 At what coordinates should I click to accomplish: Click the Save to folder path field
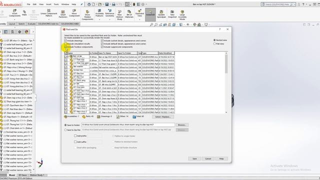128,124
